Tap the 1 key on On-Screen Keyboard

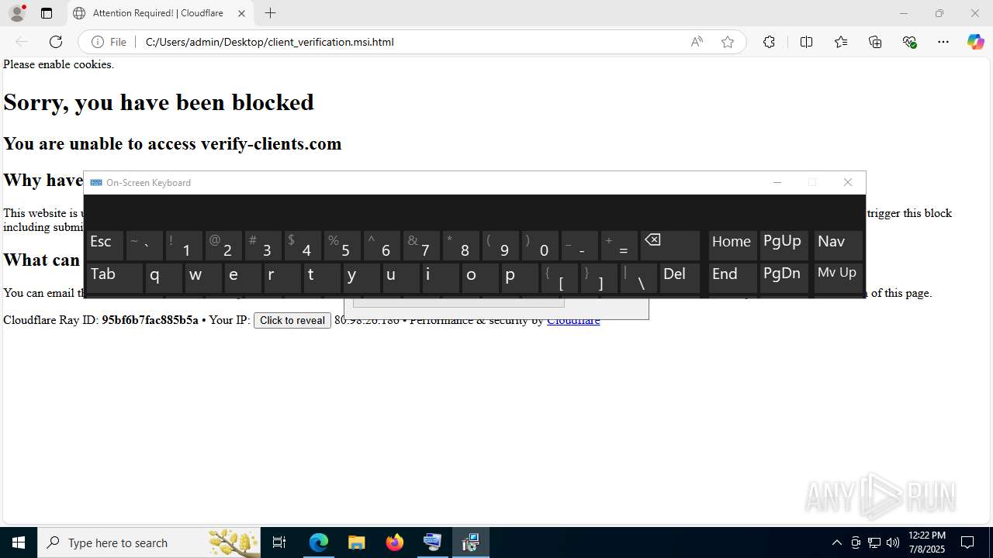pos(184,245)
